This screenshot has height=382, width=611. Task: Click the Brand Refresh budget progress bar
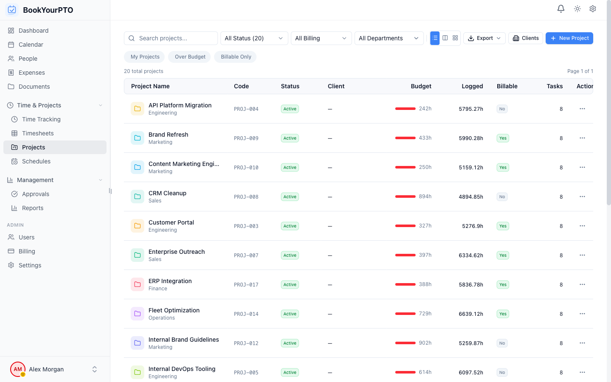(x=405, y=138)
